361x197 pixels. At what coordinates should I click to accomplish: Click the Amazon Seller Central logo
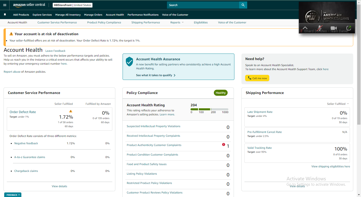point(29,5)
